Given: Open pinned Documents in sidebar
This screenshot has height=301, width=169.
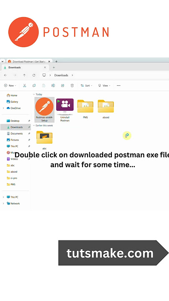Looking at the screenshot, I should 15,134.
